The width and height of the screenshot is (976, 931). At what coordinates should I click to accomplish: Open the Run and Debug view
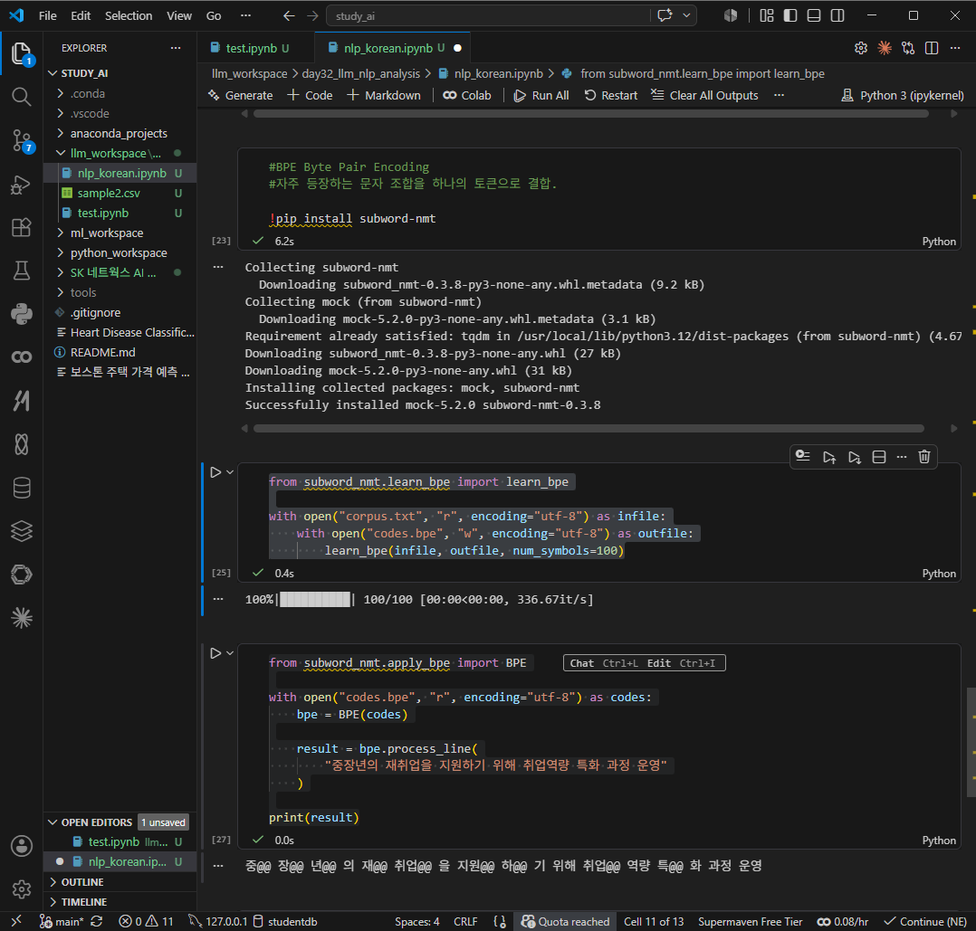(x=21, y=185)
